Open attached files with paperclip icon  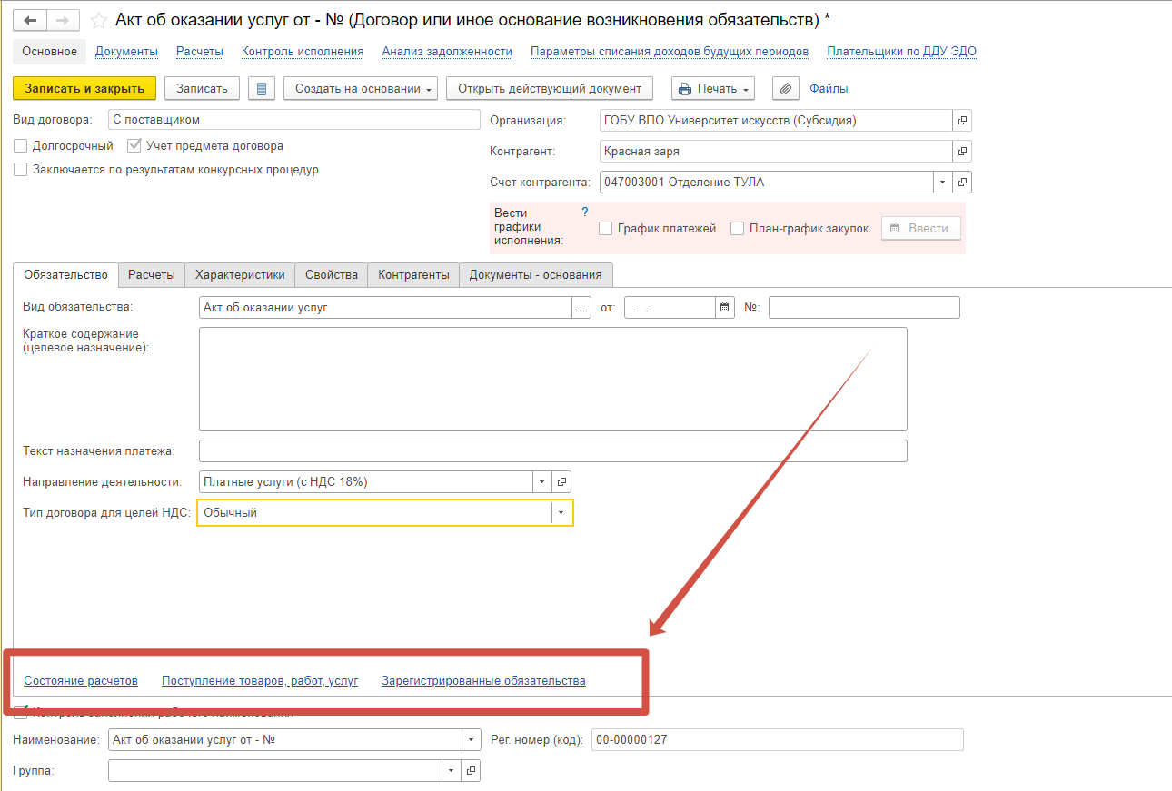coord(785,88)
